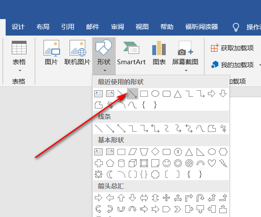Screen dimensions: 261x217
Task: Pick straight line in 线条 section
Action: click(99, 128)
